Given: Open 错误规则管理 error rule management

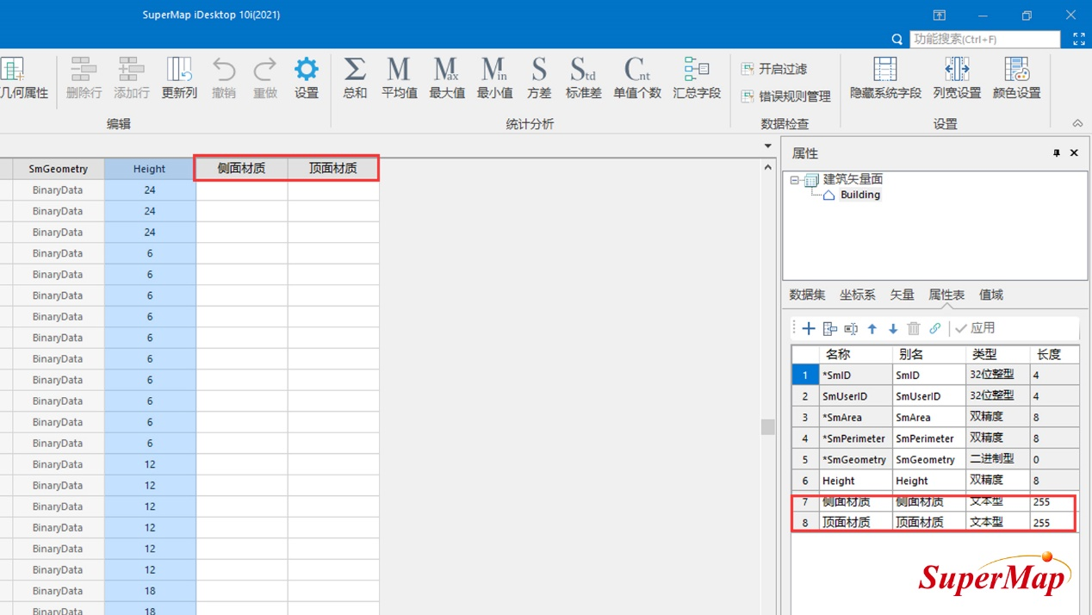Looking at the screenshot, I should [785, 96].
